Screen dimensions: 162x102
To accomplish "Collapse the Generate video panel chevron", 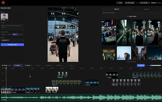I will (23, 8).
